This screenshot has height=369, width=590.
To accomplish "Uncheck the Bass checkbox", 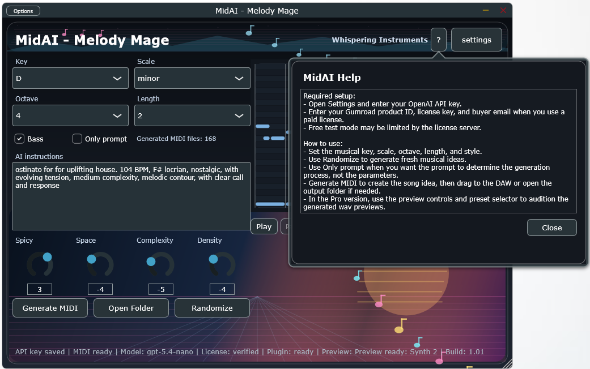I will (20, 139).
